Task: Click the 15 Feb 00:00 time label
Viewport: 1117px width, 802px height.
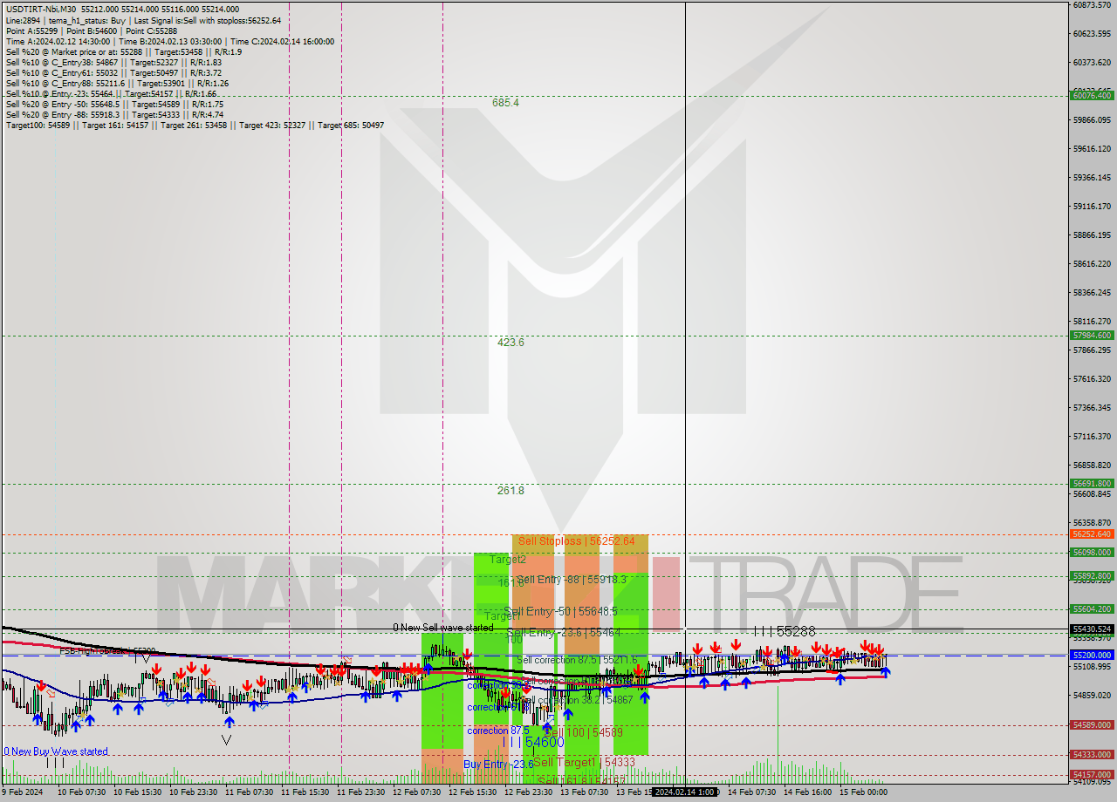Action: point(863,792)
